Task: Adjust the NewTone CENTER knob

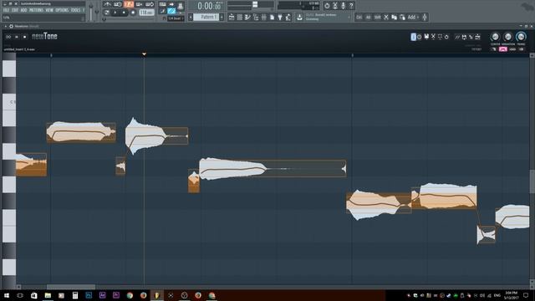Action: click(x=495, y=37)
